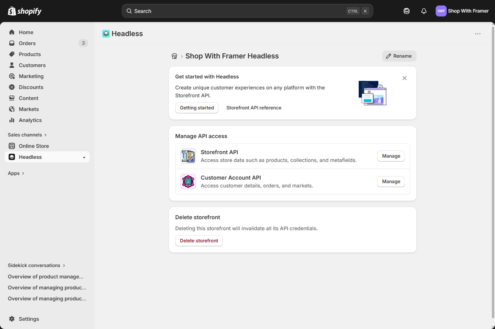
Task: Click the Settings gear icon
Action: [12, 319]
